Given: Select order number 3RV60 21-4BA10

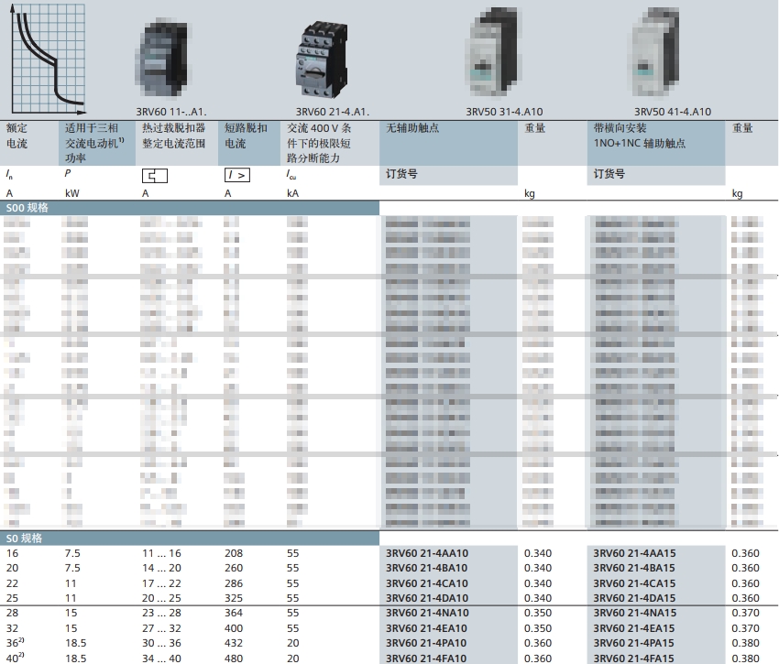Looking at the screenshot, I should pos(427,568).
